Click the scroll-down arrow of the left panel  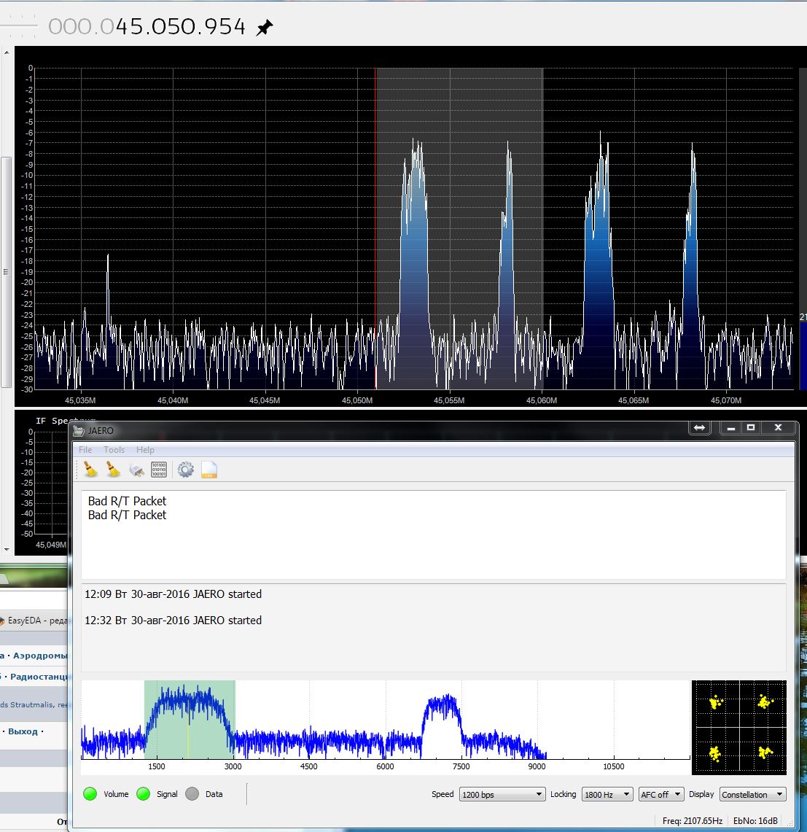pyautogui.click(x=7, y=550)
